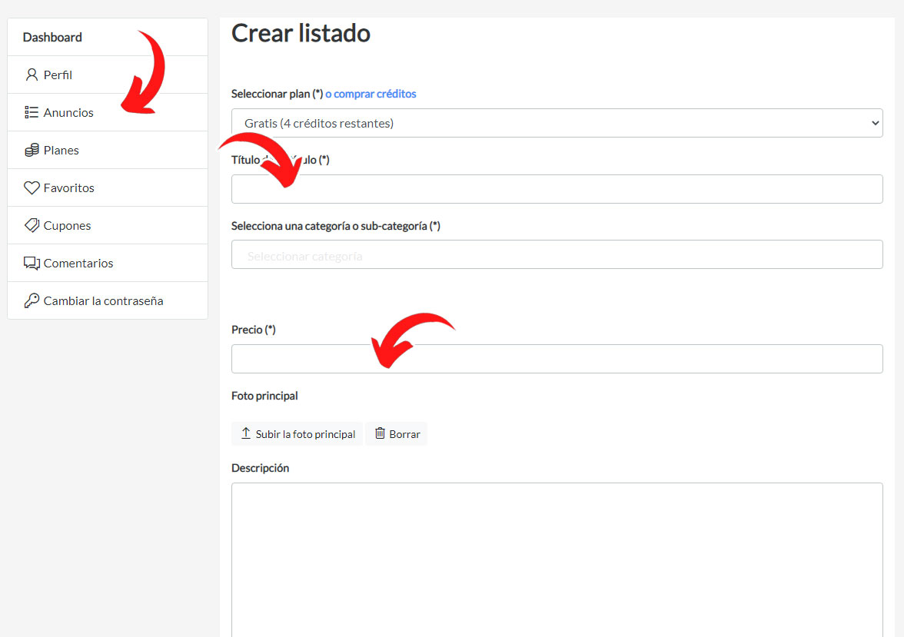Image resolution: width=904 pixels, height=637 pixels.
Task: View Comentarios section
Action: [108, 263]
